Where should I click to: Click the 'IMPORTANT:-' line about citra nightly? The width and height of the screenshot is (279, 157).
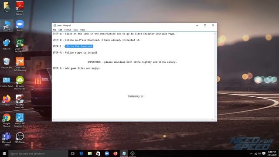coord(132,62)
